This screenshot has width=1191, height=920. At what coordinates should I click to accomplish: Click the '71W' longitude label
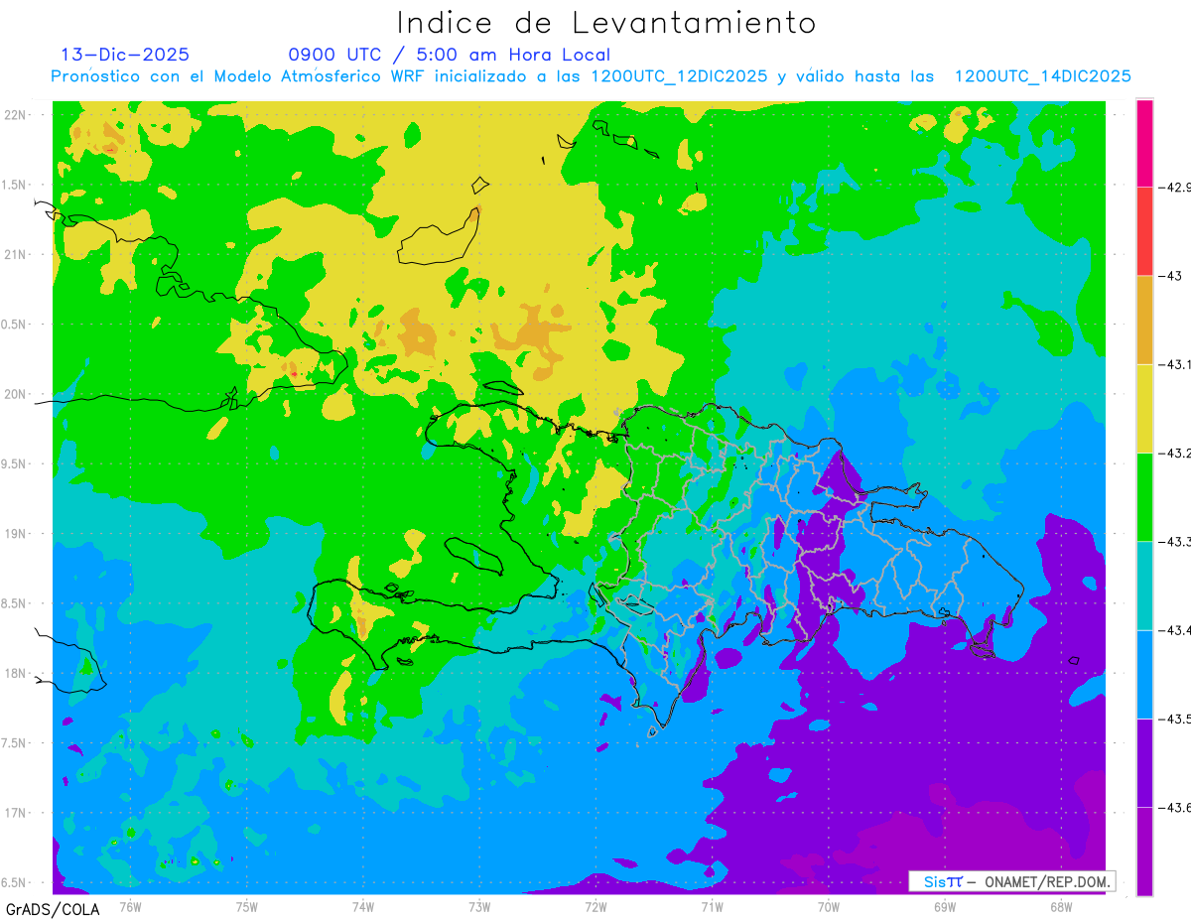[712, 907]
